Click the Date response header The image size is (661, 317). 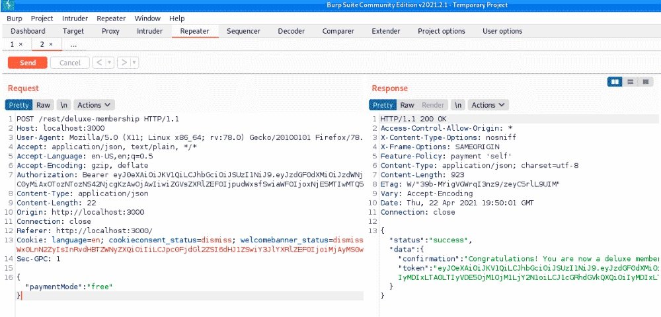click(x=457, y=203)
